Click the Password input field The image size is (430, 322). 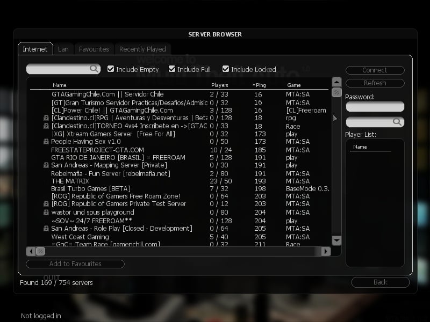[374, 107]
